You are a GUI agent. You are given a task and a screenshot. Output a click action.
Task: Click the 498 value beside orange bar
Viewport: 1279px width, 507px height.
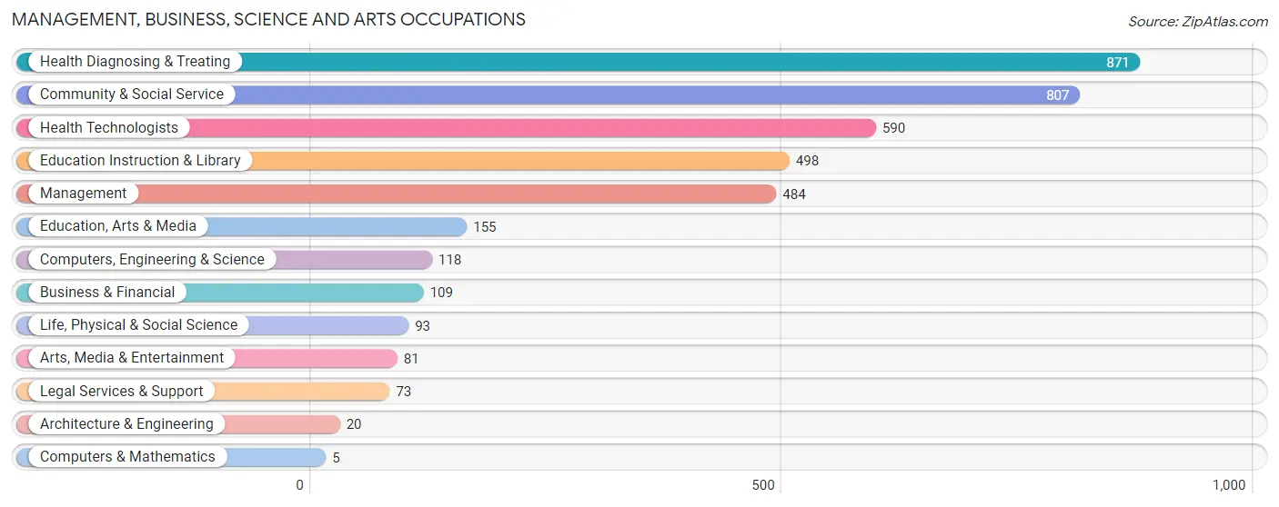click(x=808, y=161)
